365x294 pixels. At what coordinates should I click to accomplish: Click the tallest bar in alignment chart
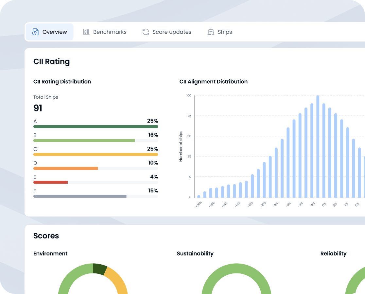coord(318,147)
